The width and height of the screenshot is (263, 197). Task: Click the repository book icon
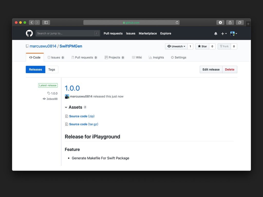tap(27, 46)
